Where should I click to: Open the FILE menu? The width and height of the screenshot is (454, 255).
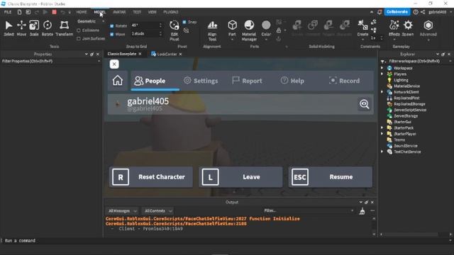[x=8, y=12]
